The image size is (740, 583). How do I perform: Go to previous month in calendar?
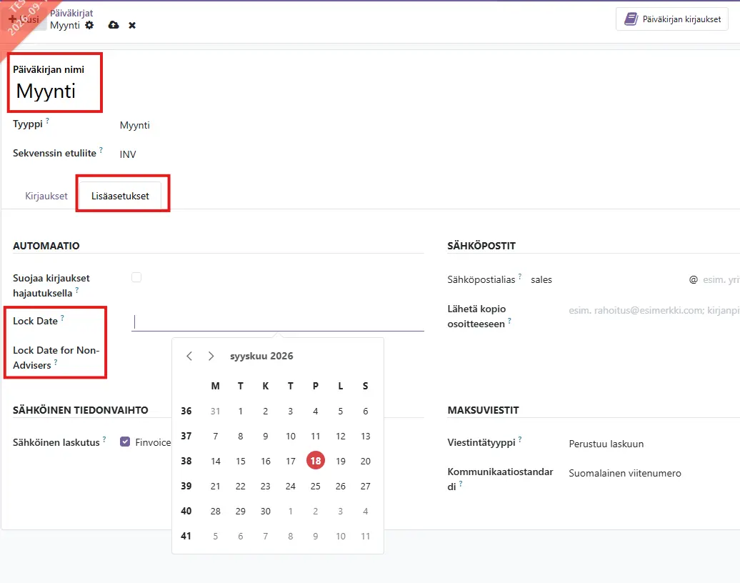pos(189,356)
